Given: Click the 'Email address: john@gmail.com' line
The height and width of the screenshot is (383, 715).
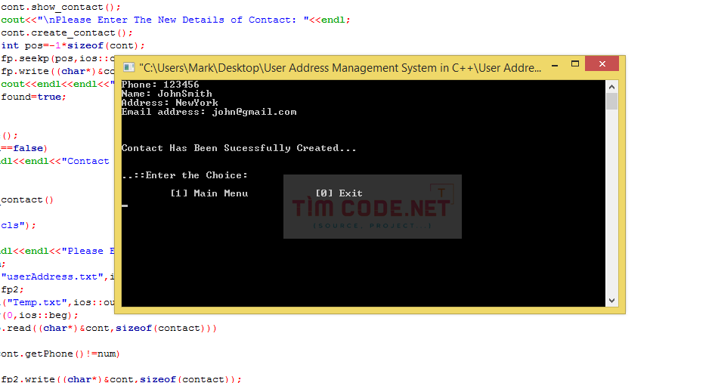Looking at the screenshot, I should (209, 112).
